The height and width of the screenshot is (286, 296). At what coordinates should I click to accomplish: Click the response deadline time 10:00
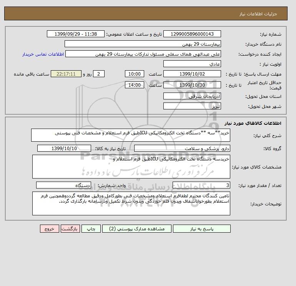point(135,74)
